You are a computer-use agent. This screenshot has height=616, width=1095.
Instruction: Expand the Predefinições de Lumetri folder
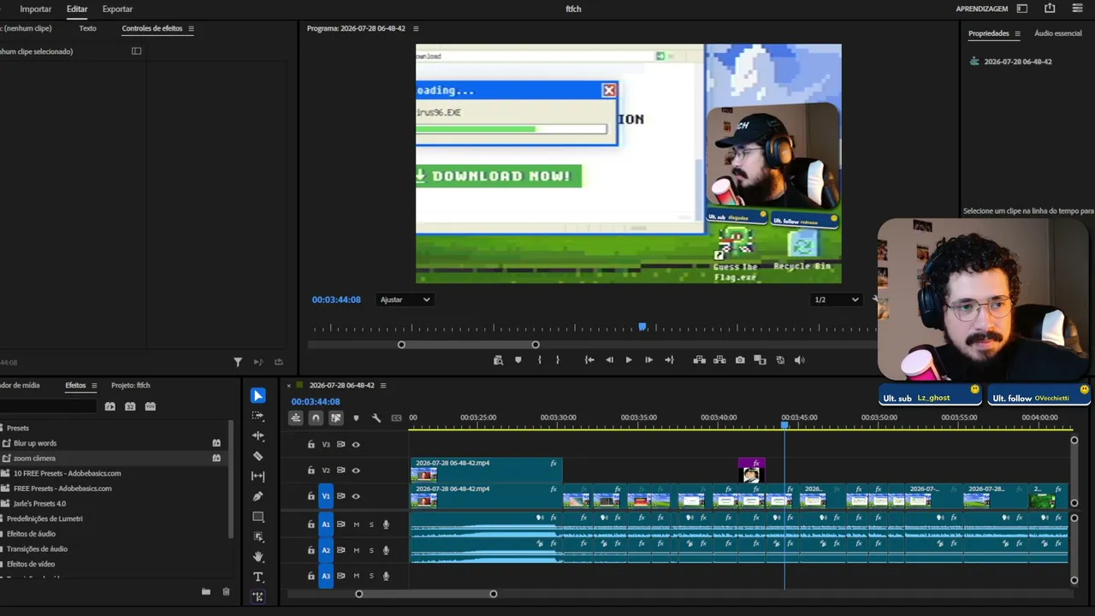pyautogui.click(x=44, y=518)
